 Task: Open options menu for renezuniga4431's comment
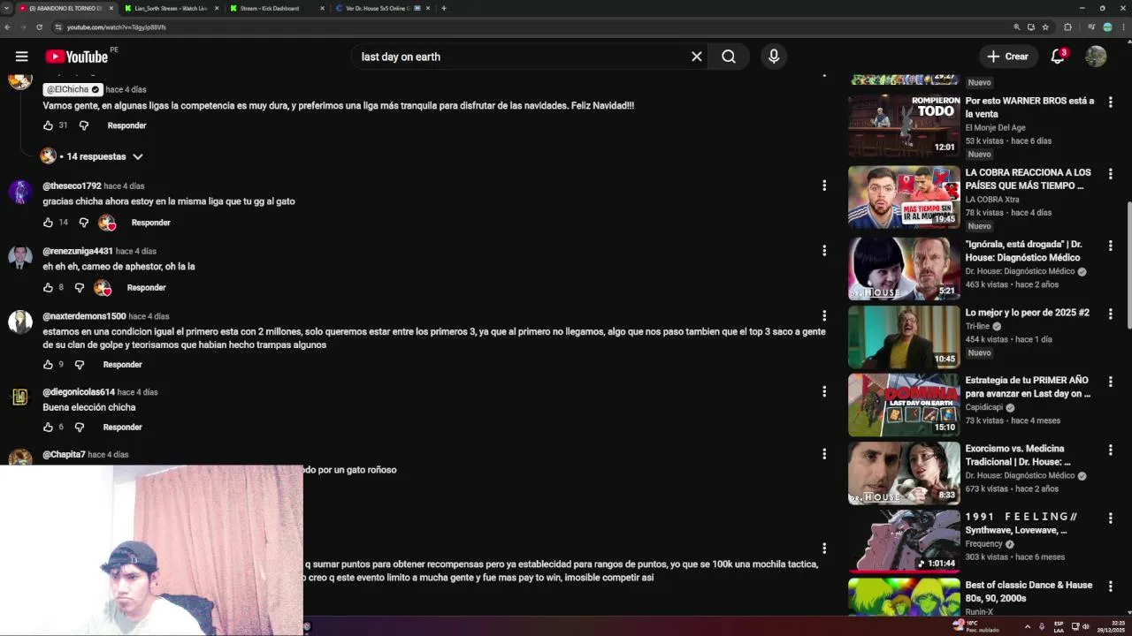824,251
